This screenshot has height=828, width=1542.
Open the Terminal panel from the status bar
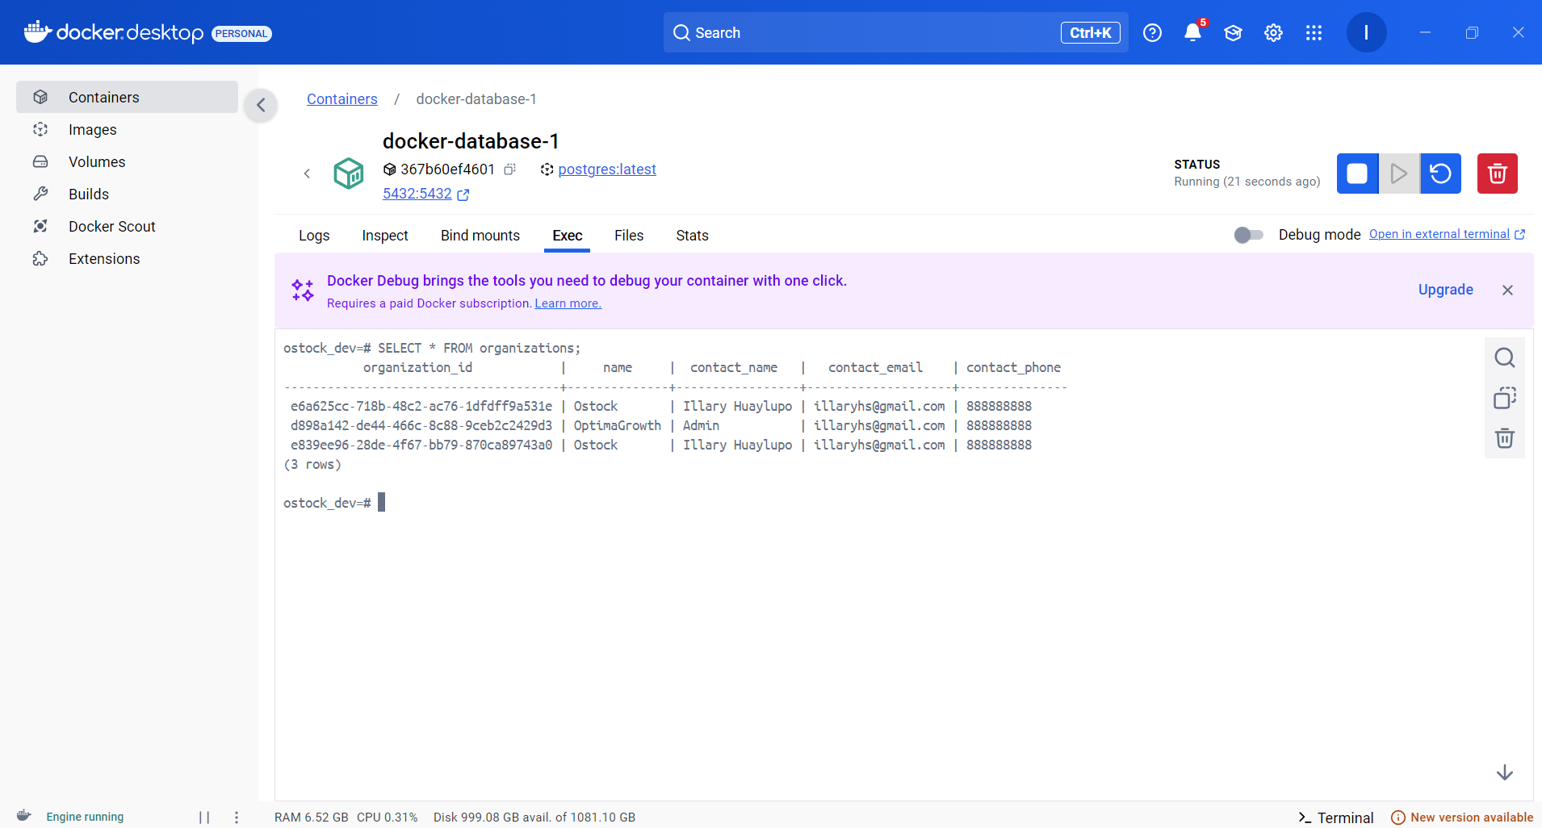pos(1335,818)
